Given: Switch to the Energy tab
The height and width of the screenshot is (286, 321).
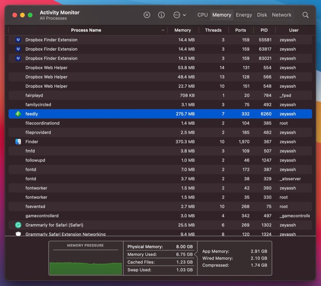Looking at the screenshot, I should point(244,15).
